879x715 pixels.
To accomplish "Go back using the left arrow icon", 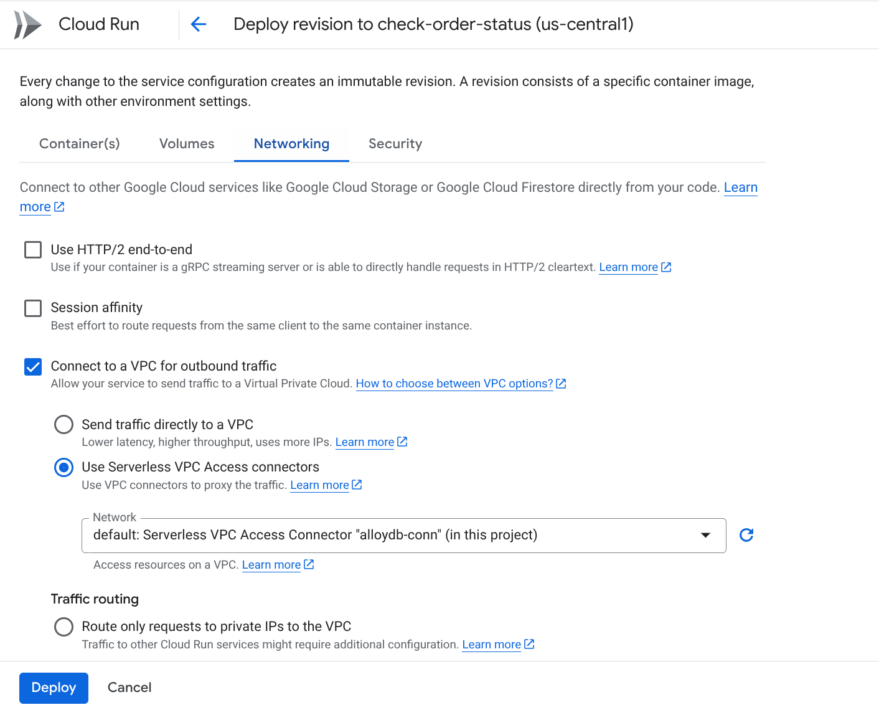I will pos(198,24).
